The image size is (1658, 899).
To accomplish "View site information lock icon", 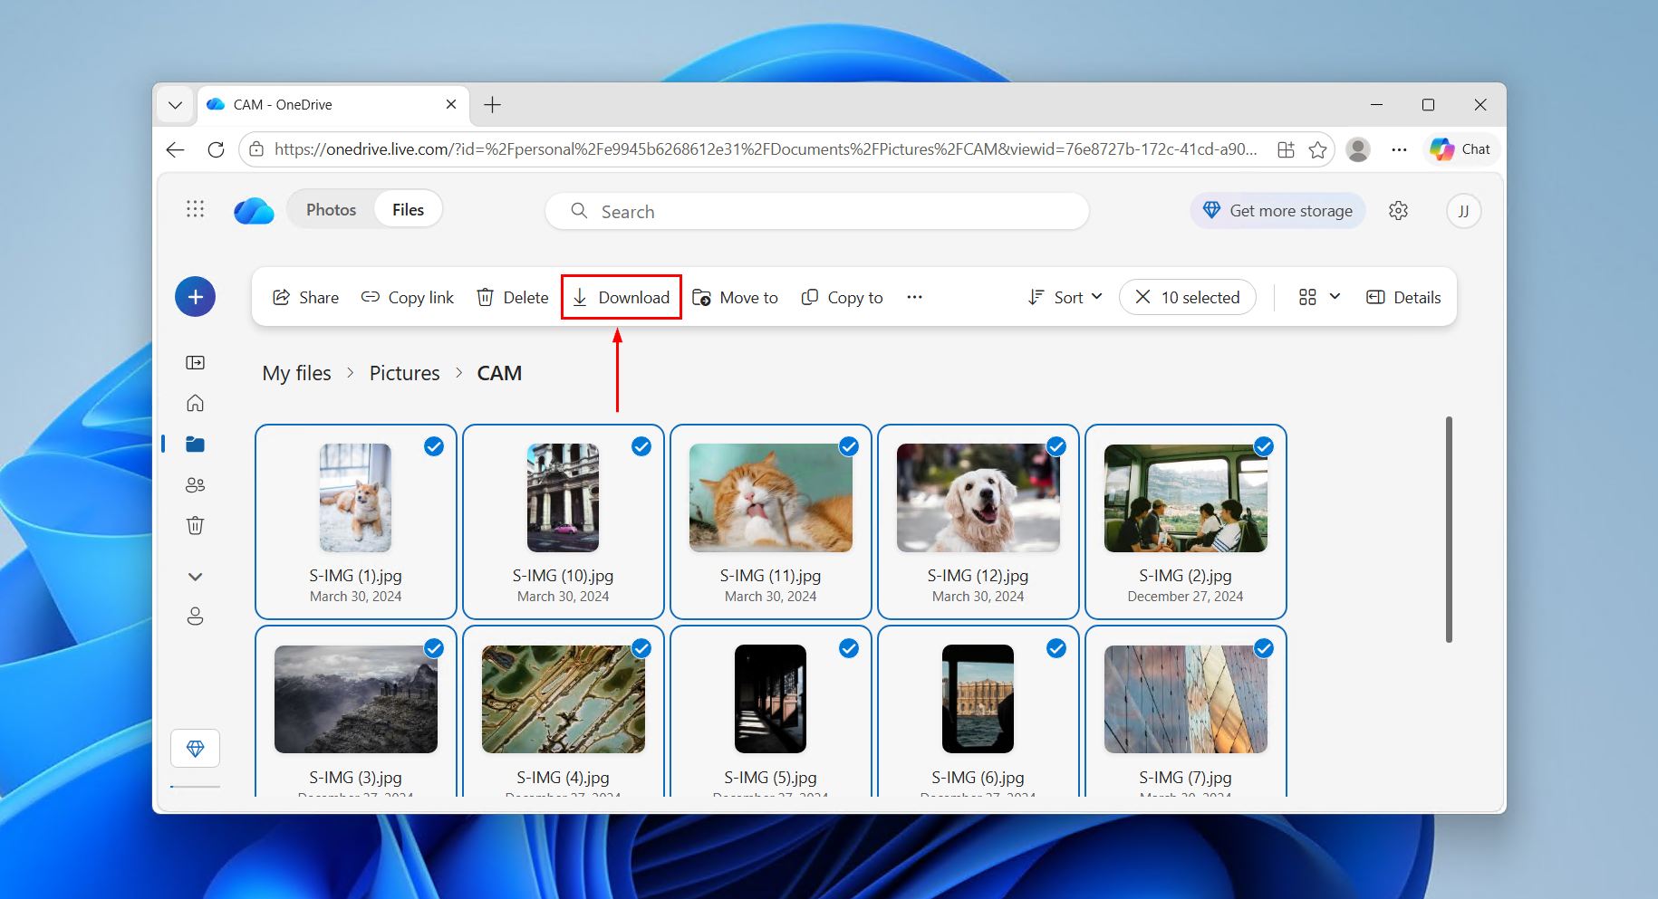I will pyautogui.click(x=256, y=149).
